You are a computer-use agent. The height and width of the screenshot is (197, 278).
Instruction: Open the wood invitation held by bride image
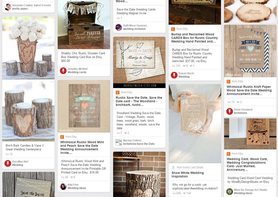coord(195,124)
